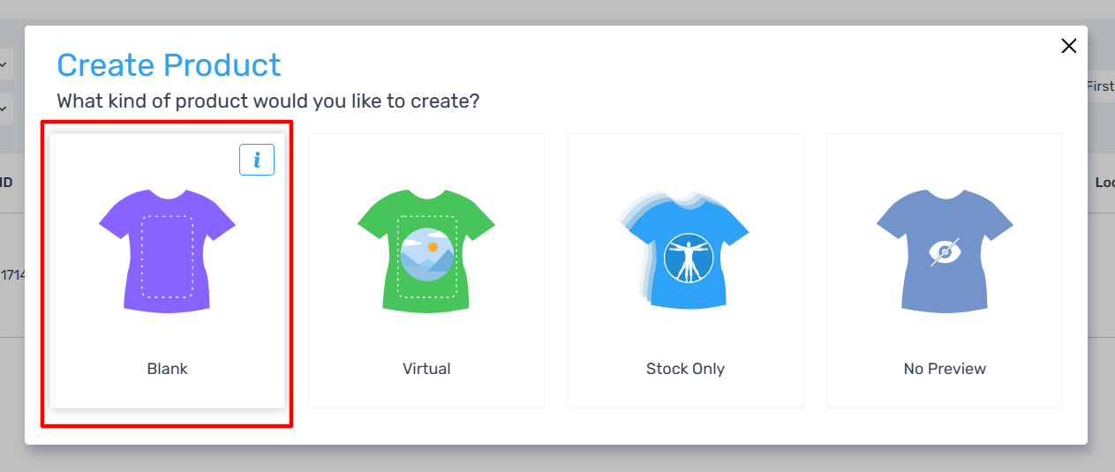Click the Loc column header at right
This screenshot has width=1115, height=472.
pyautogui.click(x=1104, y=183)
